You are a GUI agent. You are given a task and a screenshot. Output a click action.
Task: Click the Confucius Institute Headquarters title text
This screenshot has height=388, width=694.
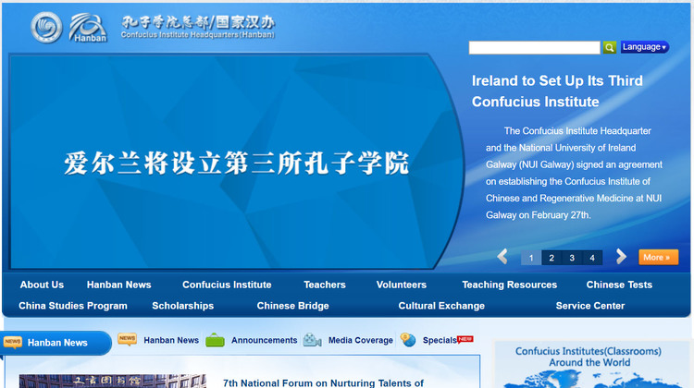[x=198, y=27]
